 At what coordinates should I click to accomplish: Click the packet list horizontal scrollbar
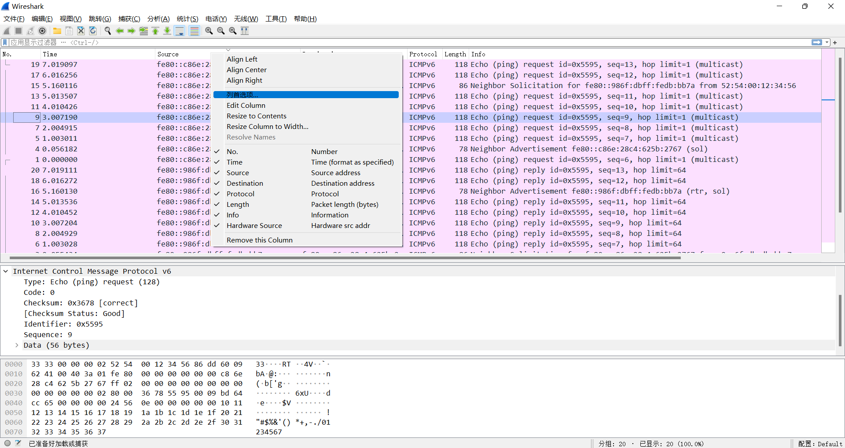(x=345, y=258)
